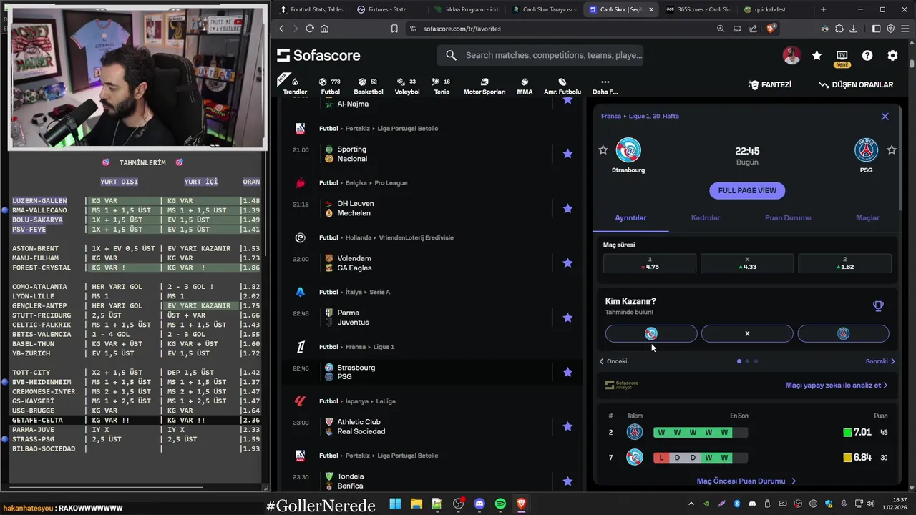Go to Sonraki slide in prediction card
This screenshot has height=515, width=916.
(x=880, y=361)
